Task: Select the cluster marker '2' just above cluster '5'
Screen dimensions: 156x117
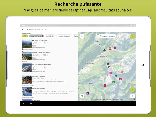Action: (108, 64)
